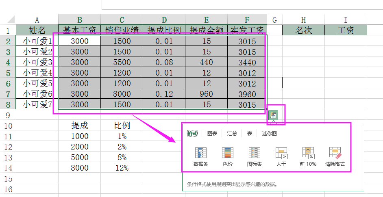The image size is (383, 197).
Task: Open the Quick Analysis button below the selection
Action: pyautogui.click(x=273, y=115)
